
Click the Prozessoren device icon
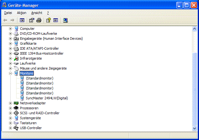point(16,108)
